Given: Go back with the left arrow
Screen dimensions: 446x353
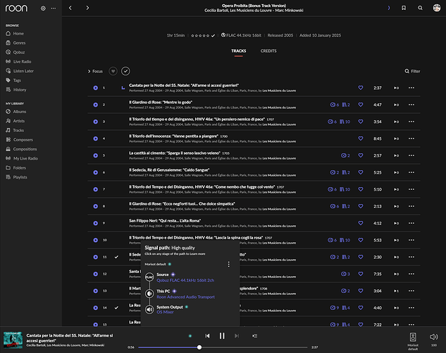Looking at the screenshot, I should 70,8.
